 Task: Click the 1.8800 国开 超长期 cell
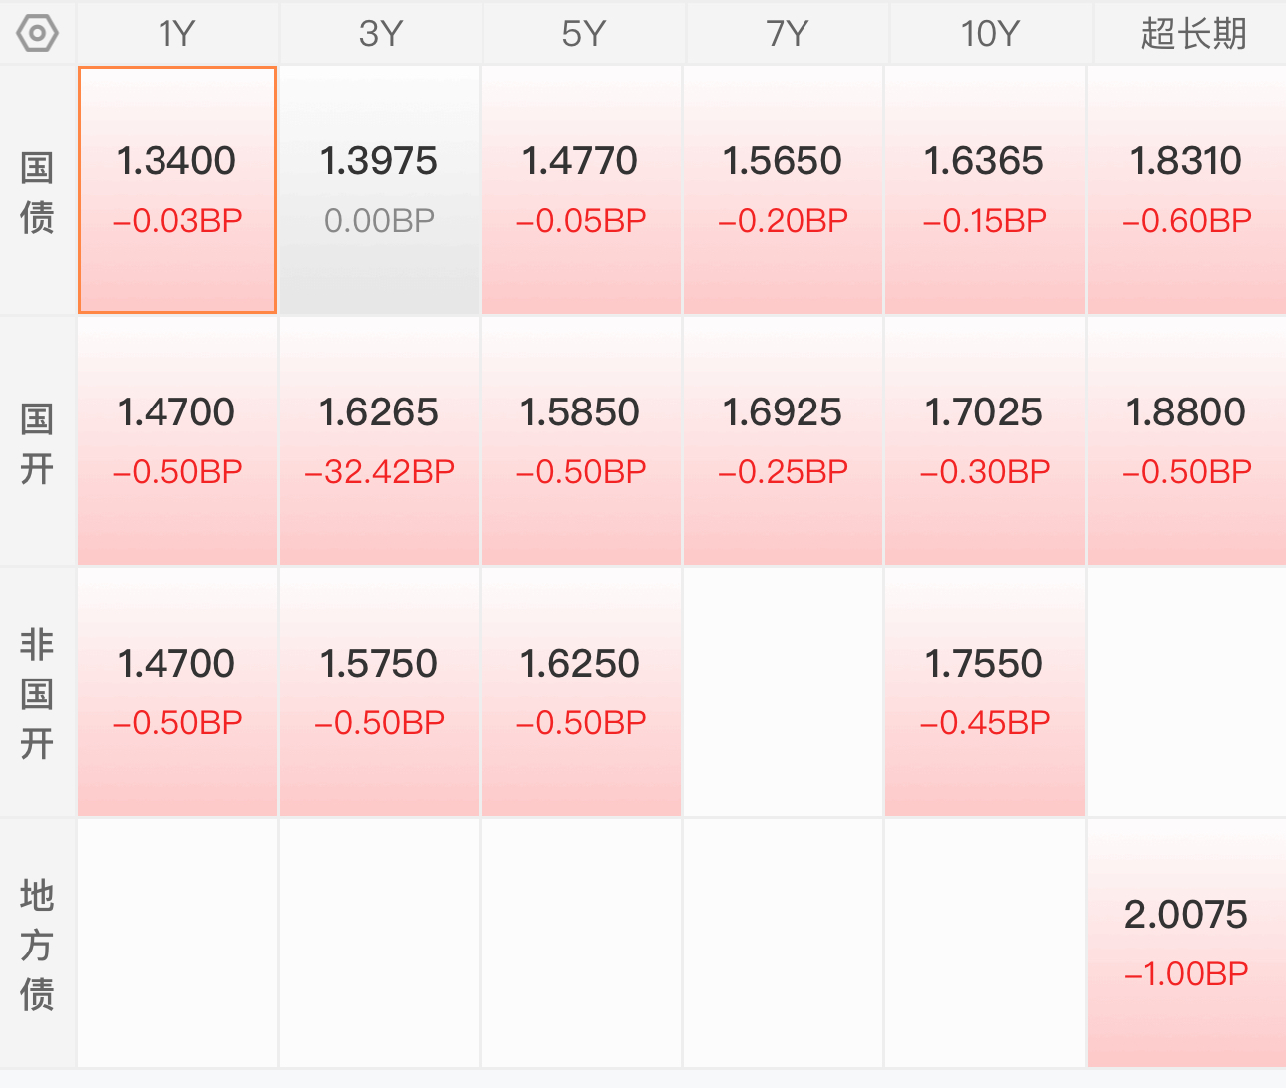click(x=1186, y=441)
